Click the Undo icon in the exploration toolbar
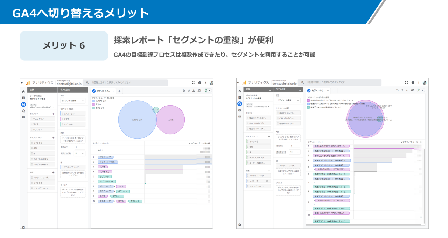 [184, 91]
